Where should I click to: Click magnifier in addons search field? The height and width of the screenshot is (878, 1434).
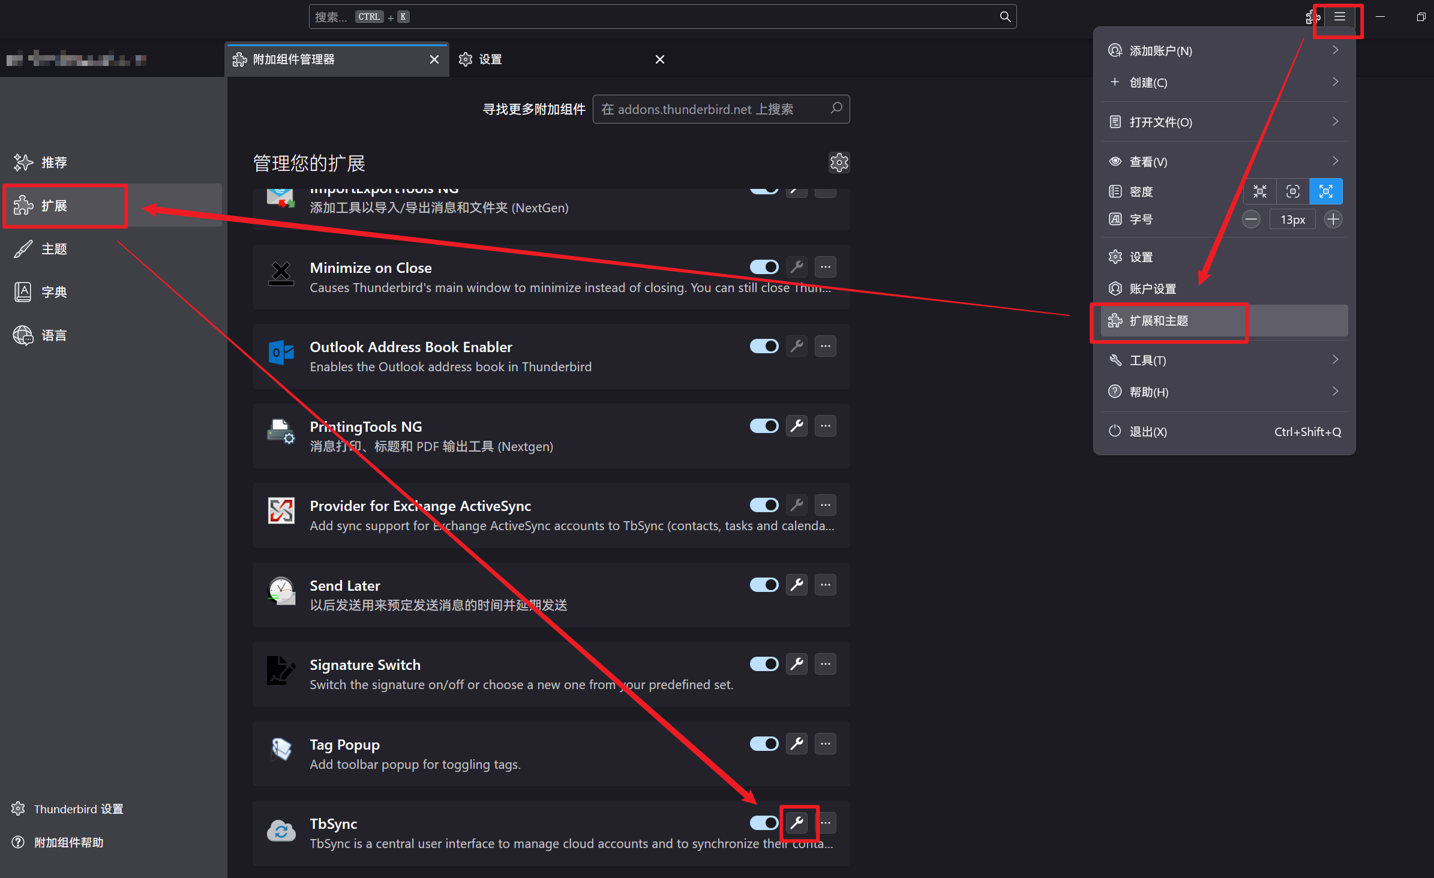[836, 109]
